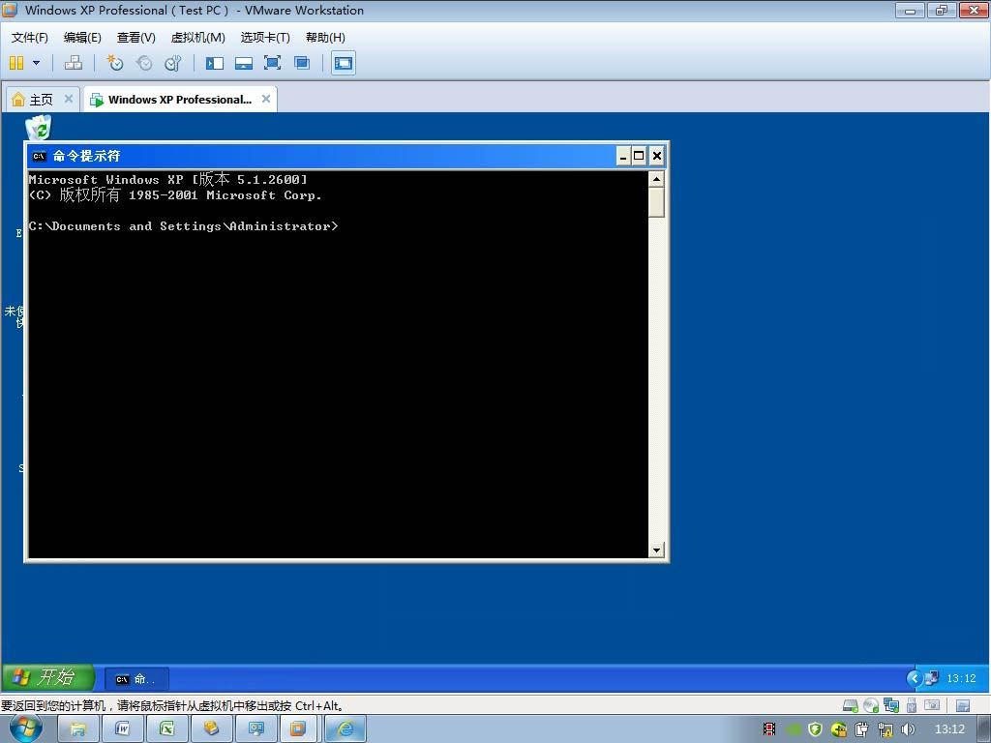Take a snapshot of this virtual machine
The height and width of the screenshot is (743, 991).
click(114, 63)
